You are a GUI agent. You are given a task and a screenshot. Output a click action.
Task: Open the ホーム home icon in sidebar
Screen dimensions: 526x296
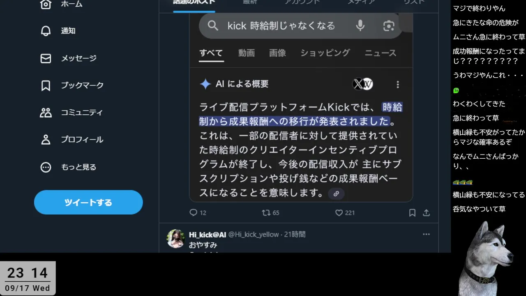[46, 4]
